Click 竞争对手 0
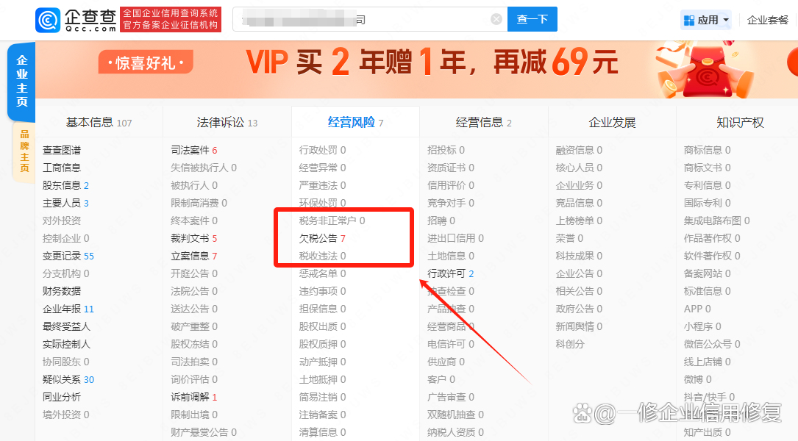Viewport: 798px width, 441px height. click(450, 203)
